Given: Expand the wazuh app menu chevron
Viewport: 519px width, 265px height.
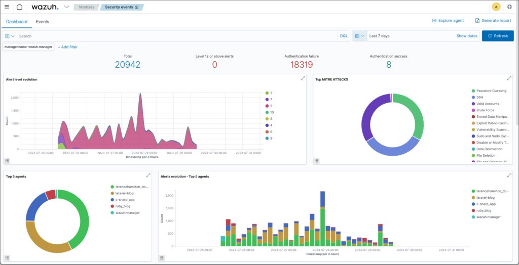Looking at the screenshot, I should pos(66,7).
